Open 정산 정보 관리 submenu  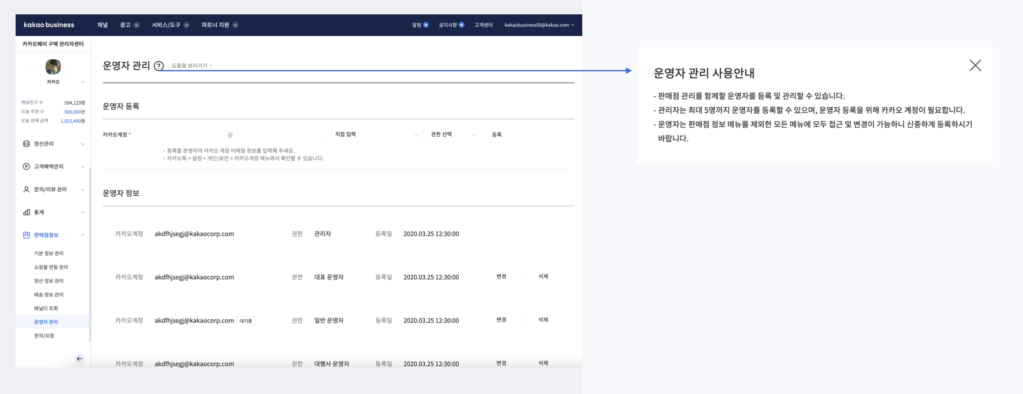(x=49, y=281)
